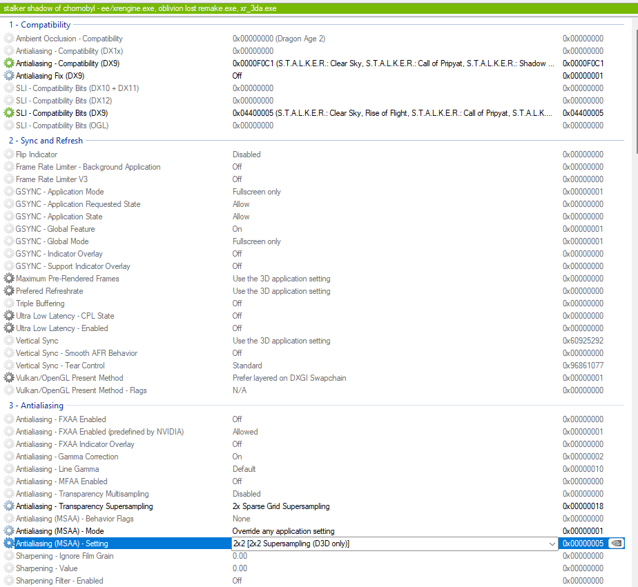638x587 pixels.
Task: Click Fullscreen only value of GSYNC - Global Mode
Action: [257, 241]
